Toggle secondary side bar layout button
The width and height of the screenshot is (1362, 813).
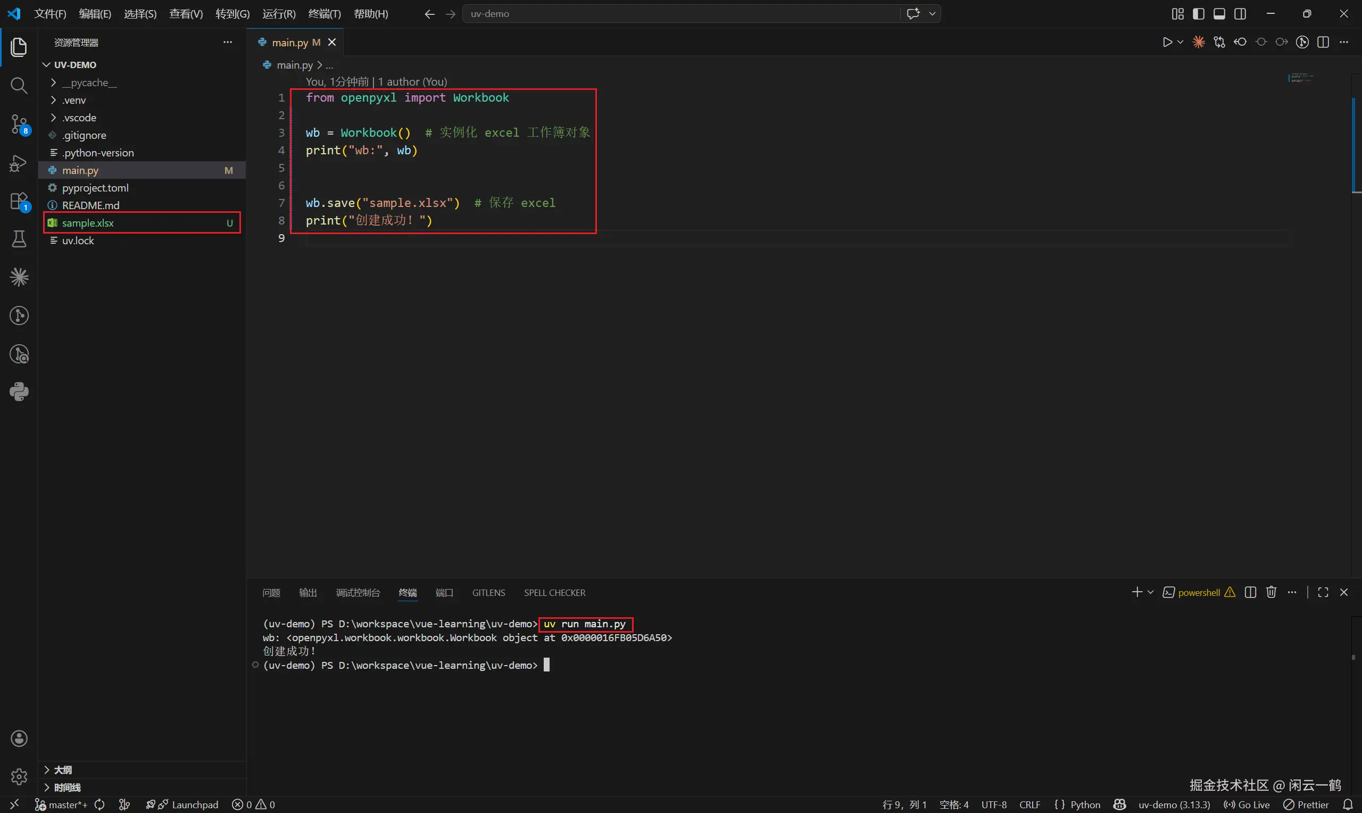(x=1240, y=14)
